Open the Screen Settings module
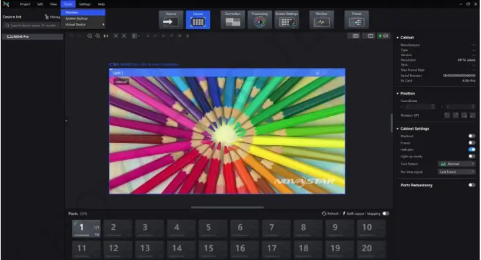 (x=287, y=20)
